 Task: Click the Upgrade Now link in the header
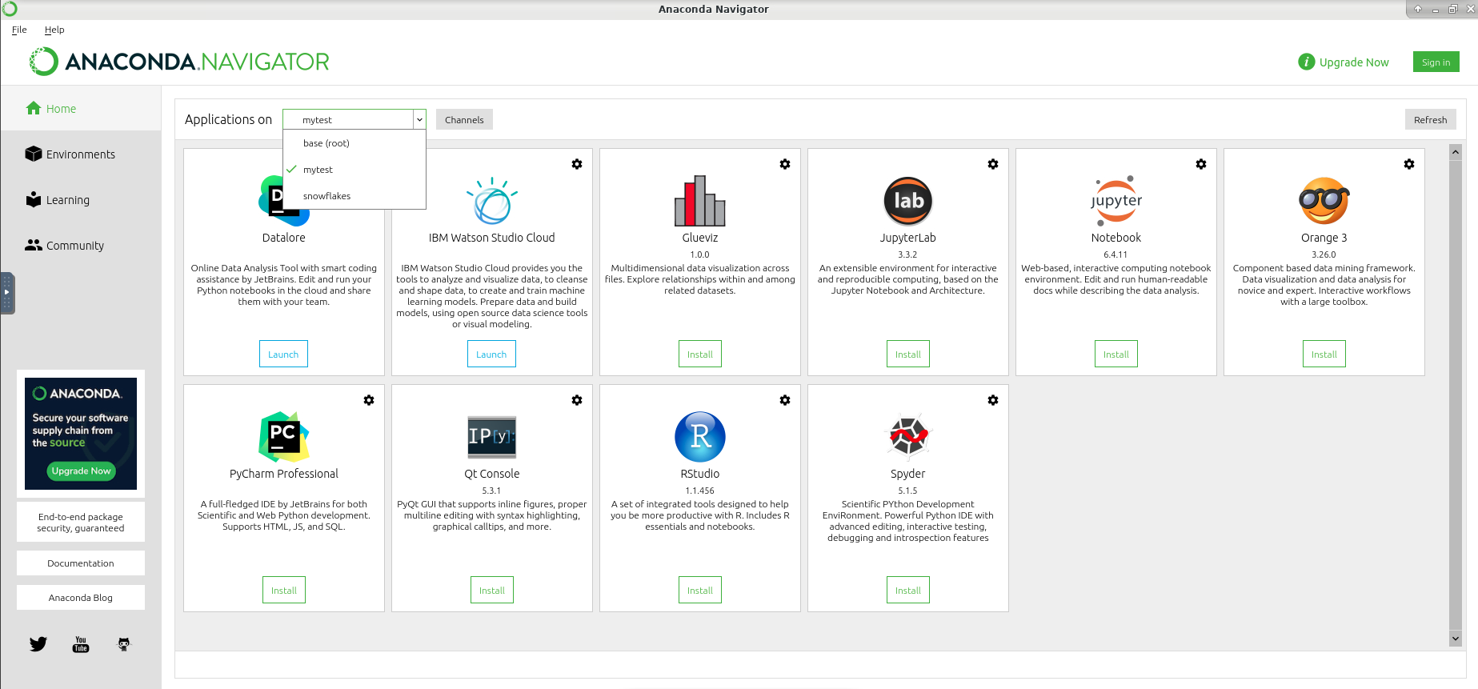click(1354, 62)
